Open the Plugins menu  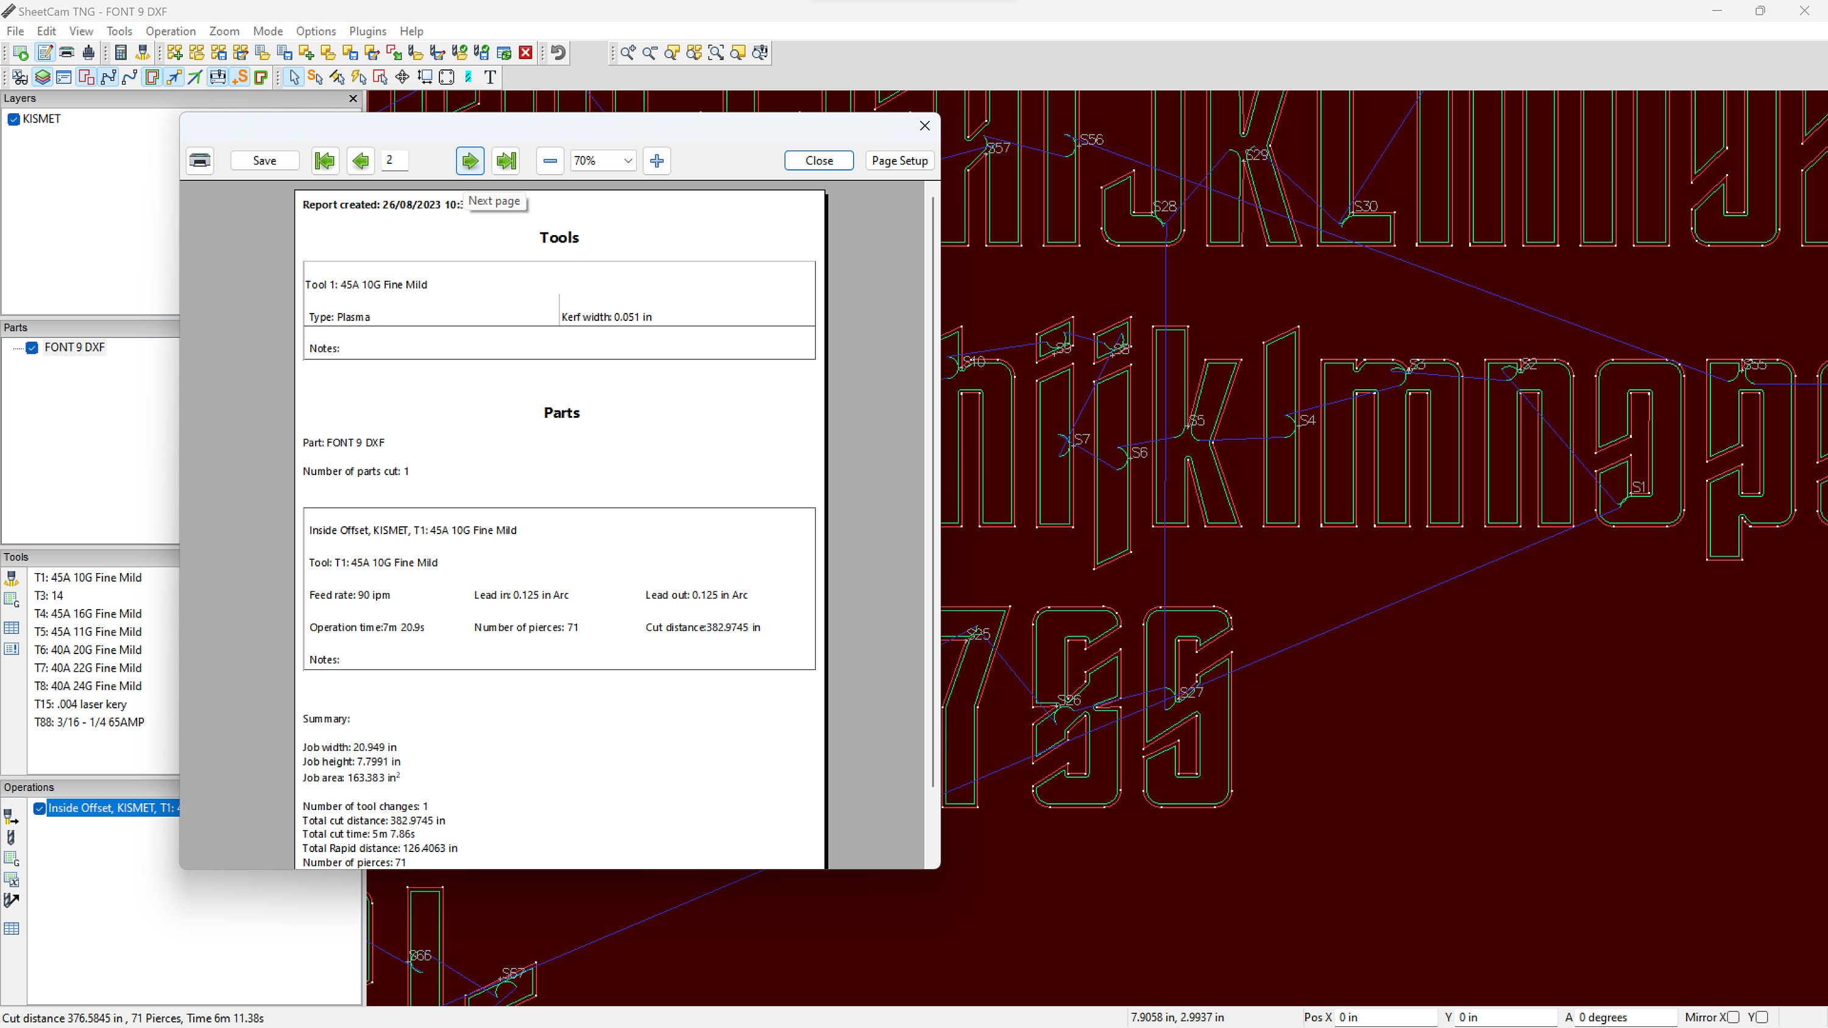(367, 31)
